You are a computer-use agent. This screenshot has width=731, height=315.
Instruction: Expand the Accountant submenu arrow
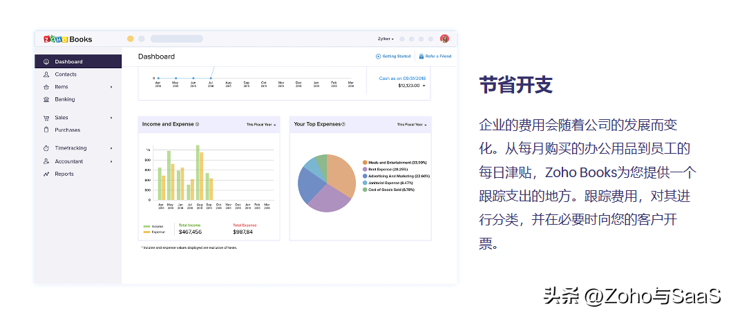point(111,161)
